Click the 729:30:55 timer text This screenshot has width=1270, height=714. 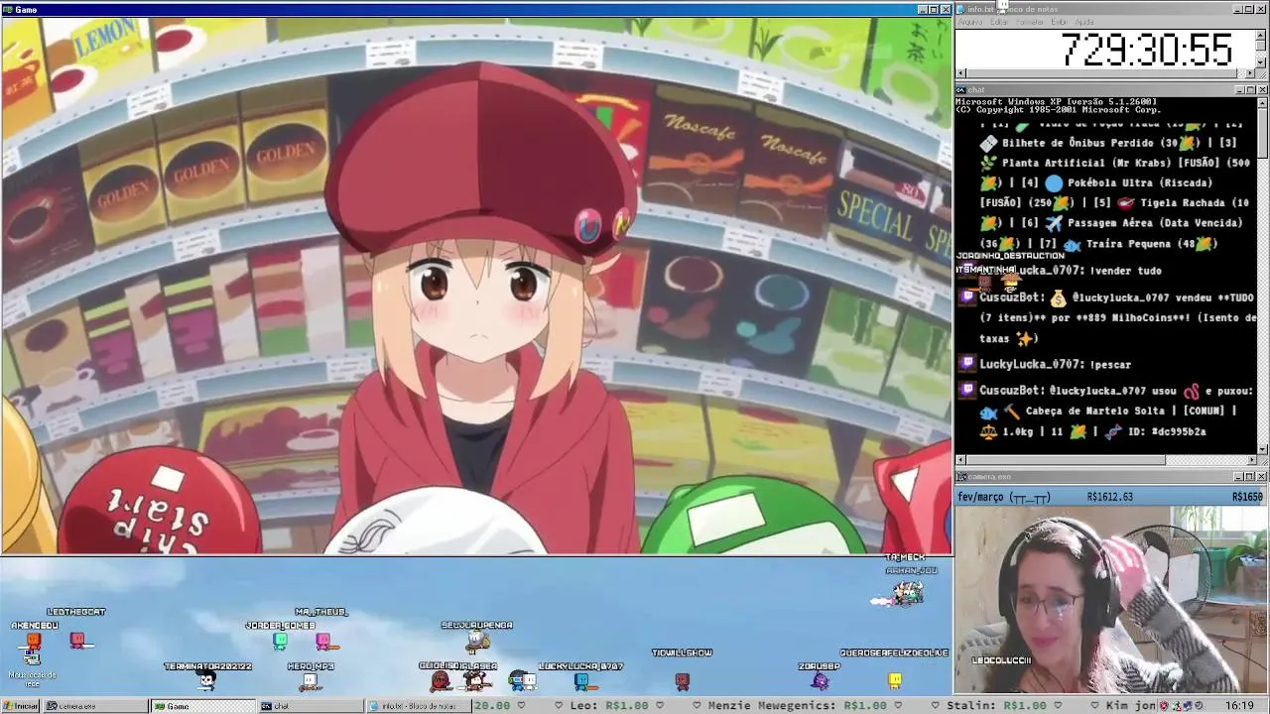click(x=1147, y=50)
